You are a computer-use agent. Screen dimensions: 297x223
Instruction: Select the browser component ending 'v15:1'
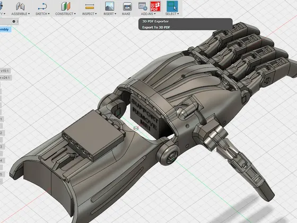pos(5,71)
